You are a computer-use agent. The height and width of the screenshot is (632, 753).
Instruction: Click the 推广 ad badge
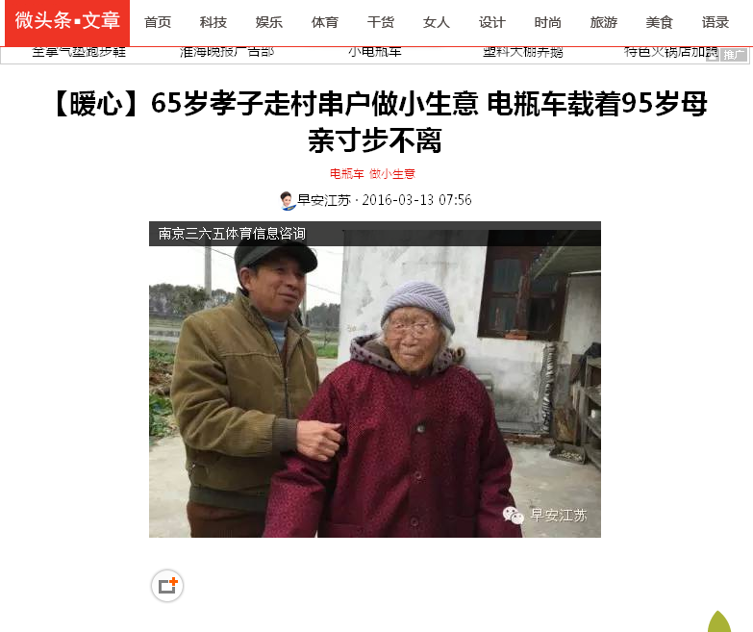pos(734,55)
